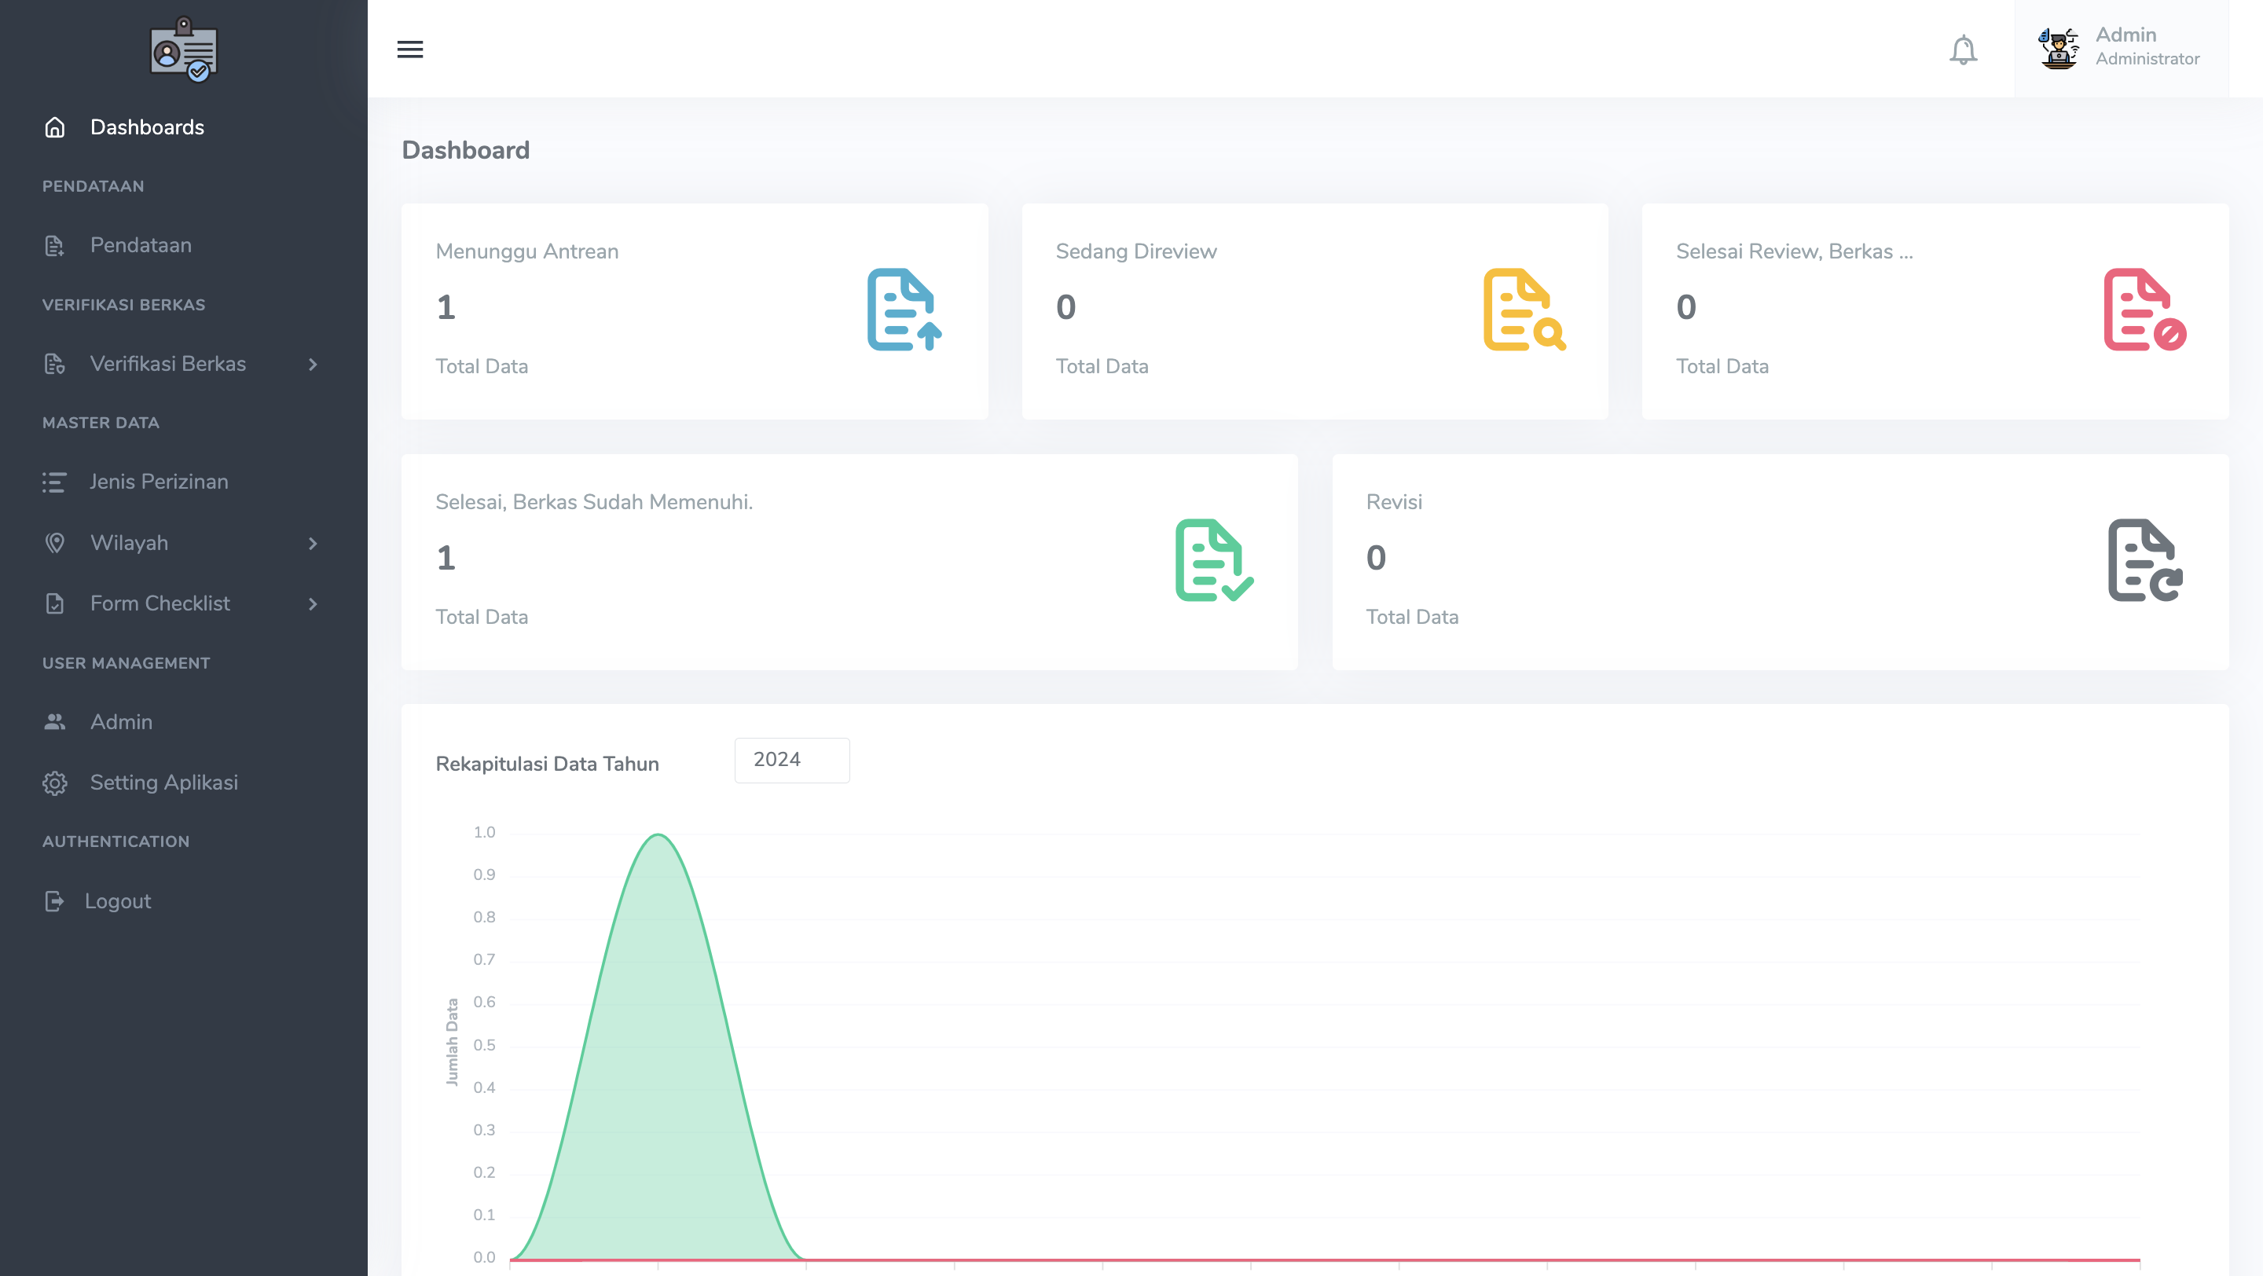Click the red Selesai Review blocked-document icon
The height and width of the screenshot is (1276, 2263).
(x=2144, y=310)
